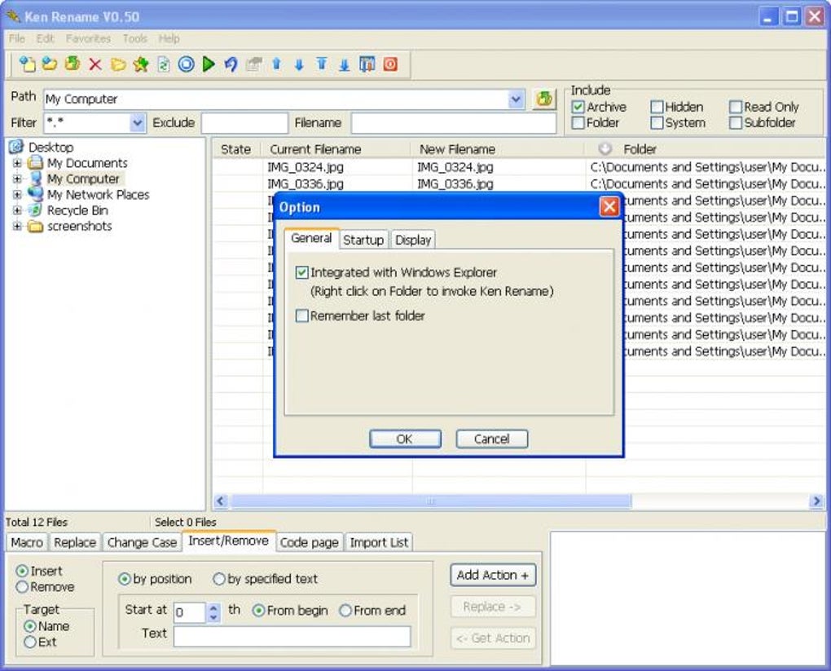Expand the My Computer tree node
The image size is (831, 671).
[17, 179]
